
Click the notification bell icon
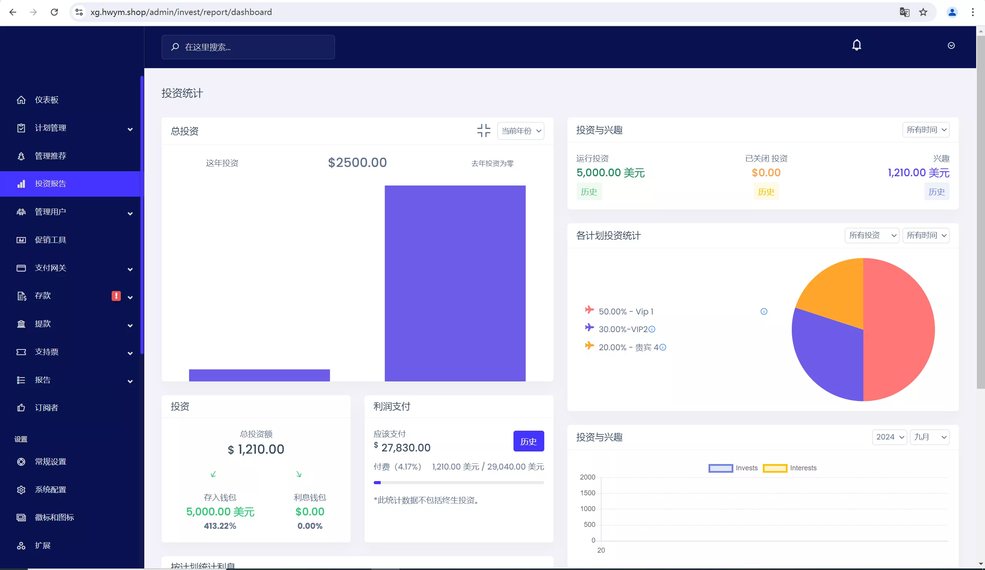click(x=856, y=45)
